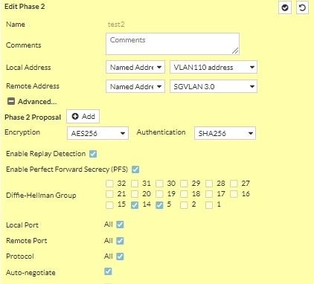Open Remote Address type dropdown
The height and width of the screenshot is (284, 314).
pyautogui.click(x=135, y=86)
